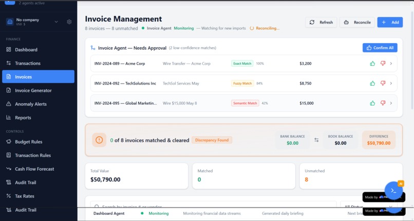Select the Invoices sidebar item

click(38, 77)
